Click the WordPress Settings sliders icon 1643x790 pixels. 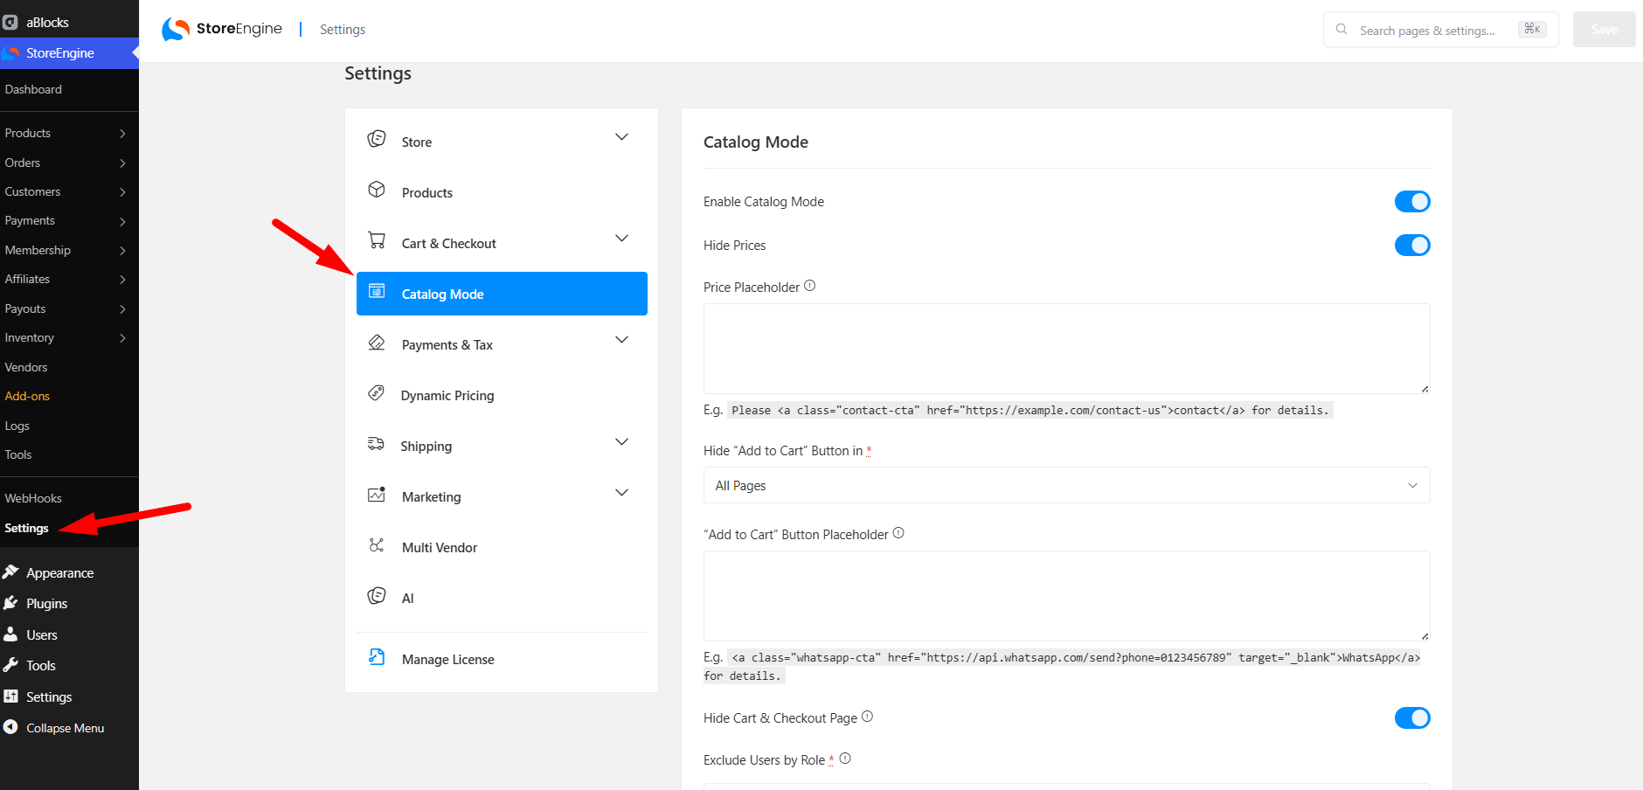click(x=10, y=696)
